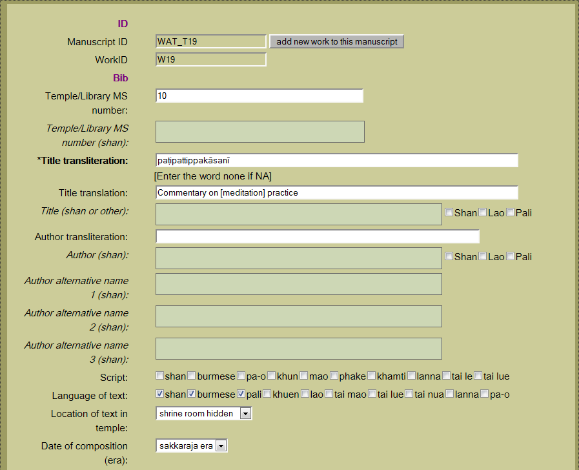The image size is (579, 470).
Task: Check Pali checkbox beside Title field
Action: 511,212
